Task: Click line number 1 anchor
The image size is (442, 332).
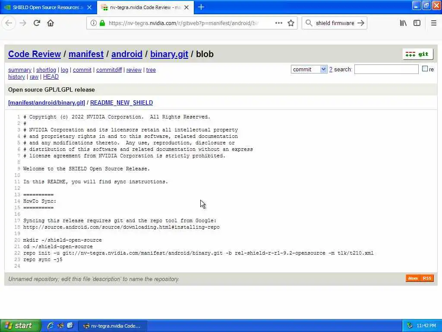Action: (x=19, y=117)
